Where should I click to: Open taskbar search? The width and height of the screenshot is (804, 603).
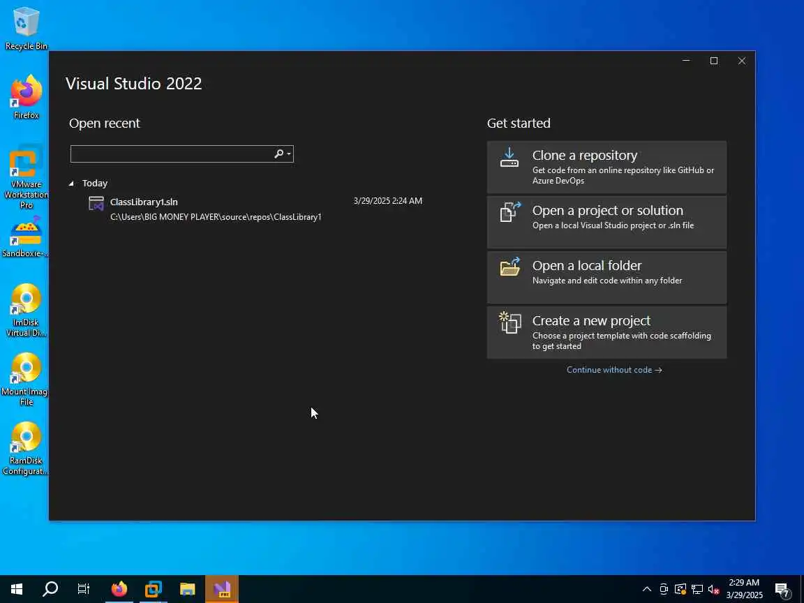click(50, 589)
